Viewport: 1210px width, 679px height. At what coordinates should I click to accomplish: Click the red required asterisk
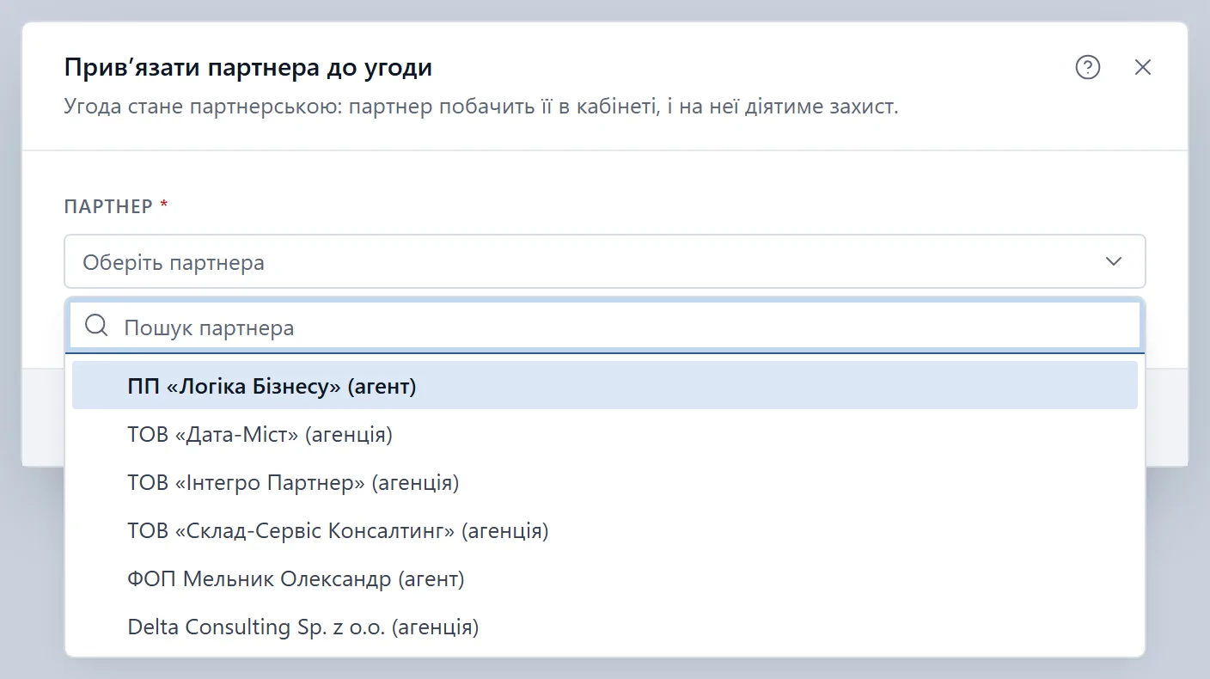(164, 205)
